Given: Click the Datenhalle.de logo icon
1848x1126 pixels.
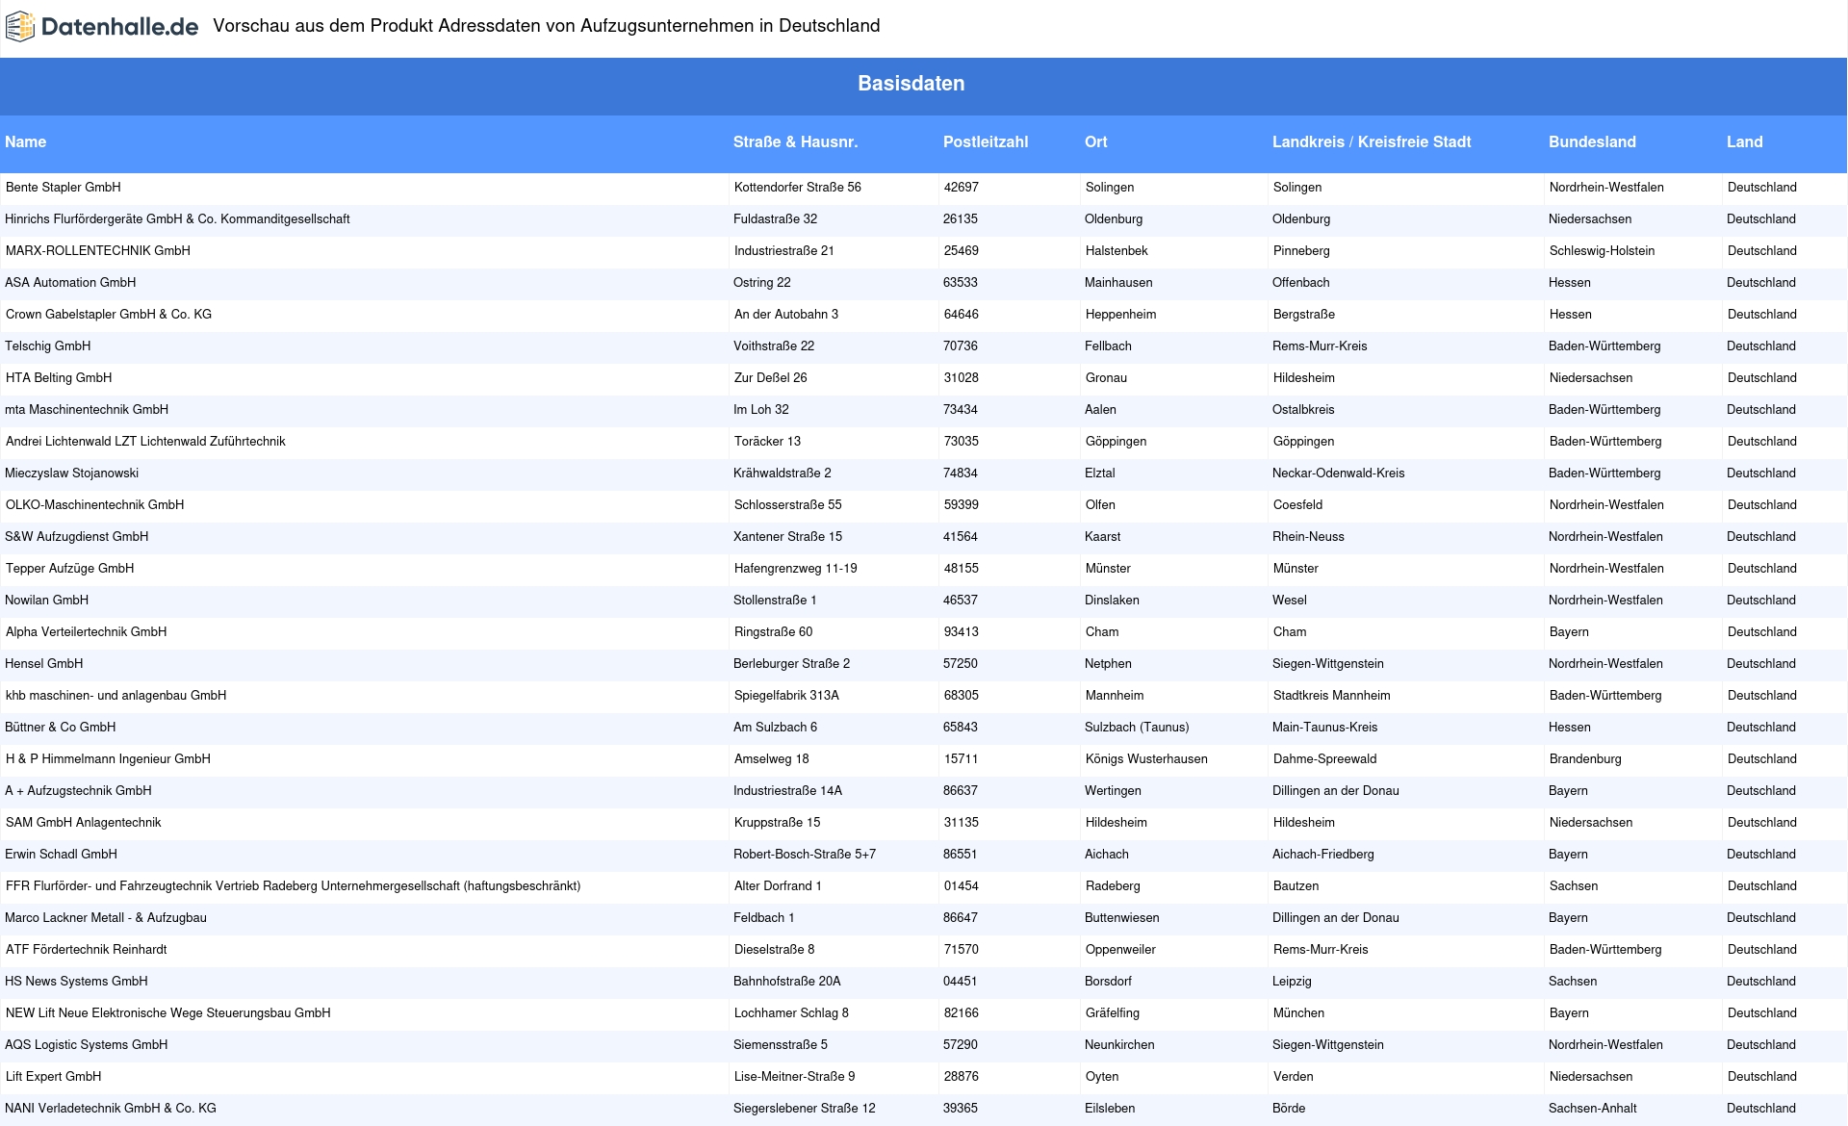Looking at the screenshot, I should click(21, 27).
